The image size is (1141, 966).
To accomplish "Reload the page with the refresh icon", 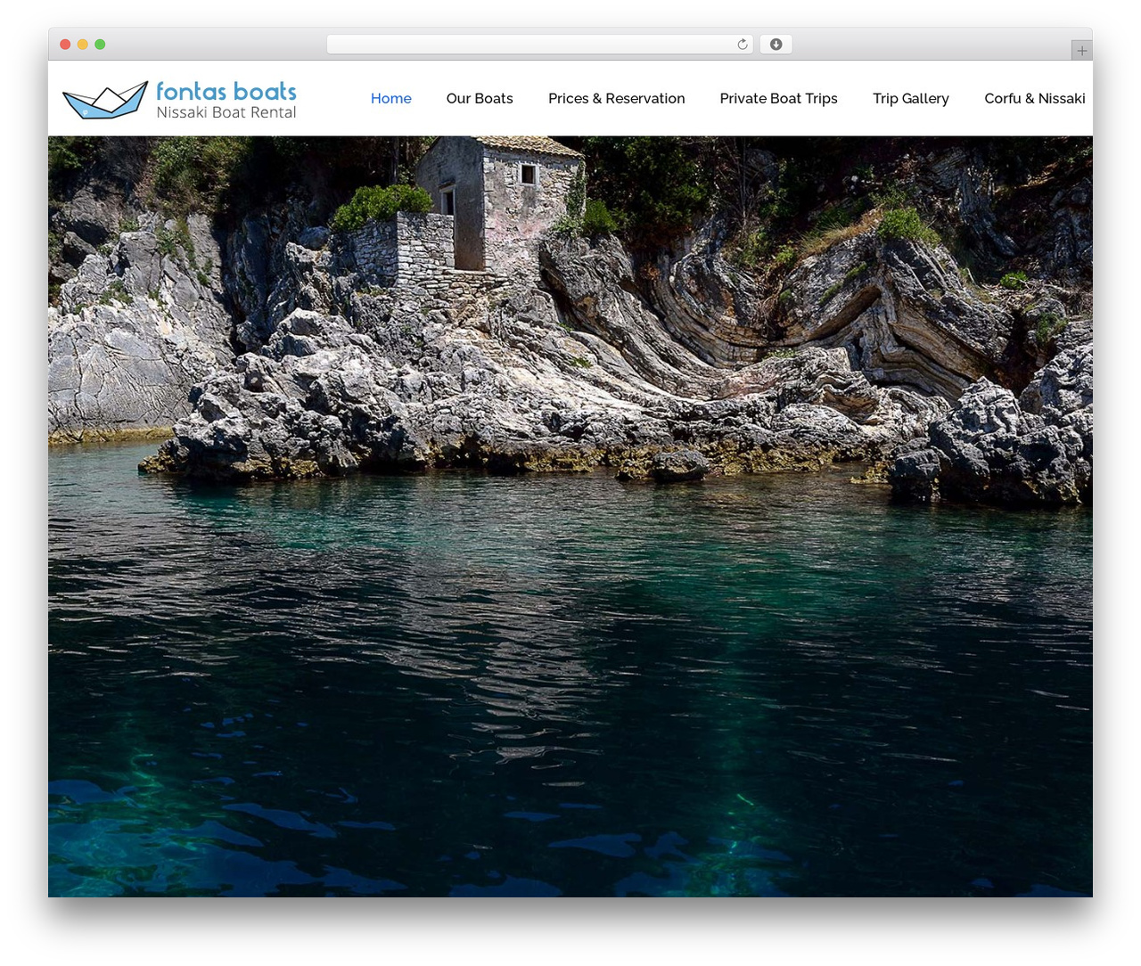I will pyautogui.click(x=743, y=45).
